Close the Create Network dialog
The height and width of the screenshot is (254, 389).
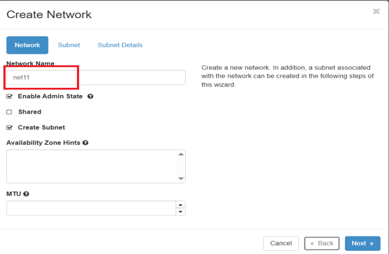(376, 11)
